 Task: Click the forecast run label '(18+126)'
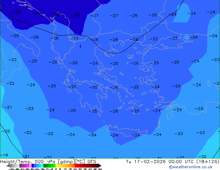point(208,162)
